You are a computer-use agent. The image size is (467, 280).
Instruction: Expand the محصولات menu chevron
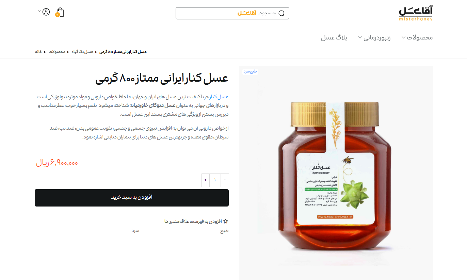click(404, 37)
